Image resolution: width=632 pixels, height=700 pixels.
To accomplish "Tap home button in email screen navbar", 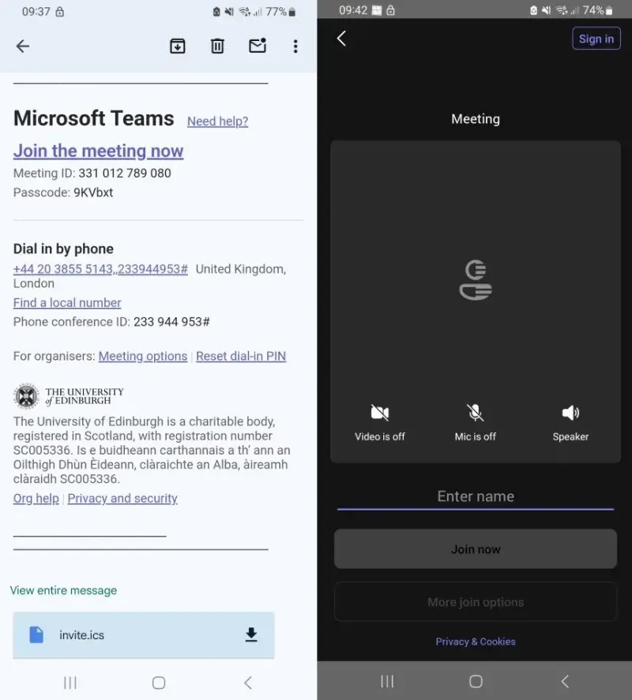I will (159, 683).
